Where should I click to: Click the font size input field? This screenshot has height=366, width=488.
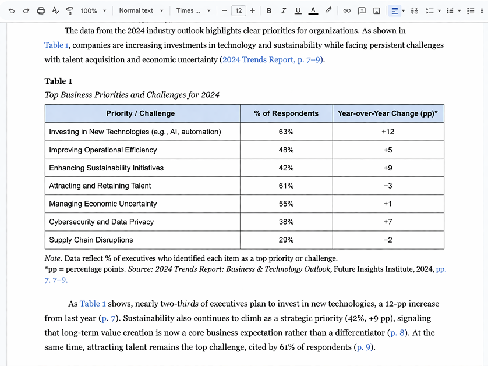pos(239,10)
